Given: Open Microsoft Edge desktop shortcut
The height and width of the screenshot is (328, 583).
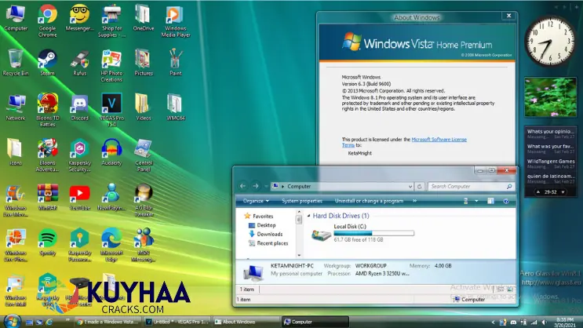Looking at the screenshot, I should tap(111, 237).
